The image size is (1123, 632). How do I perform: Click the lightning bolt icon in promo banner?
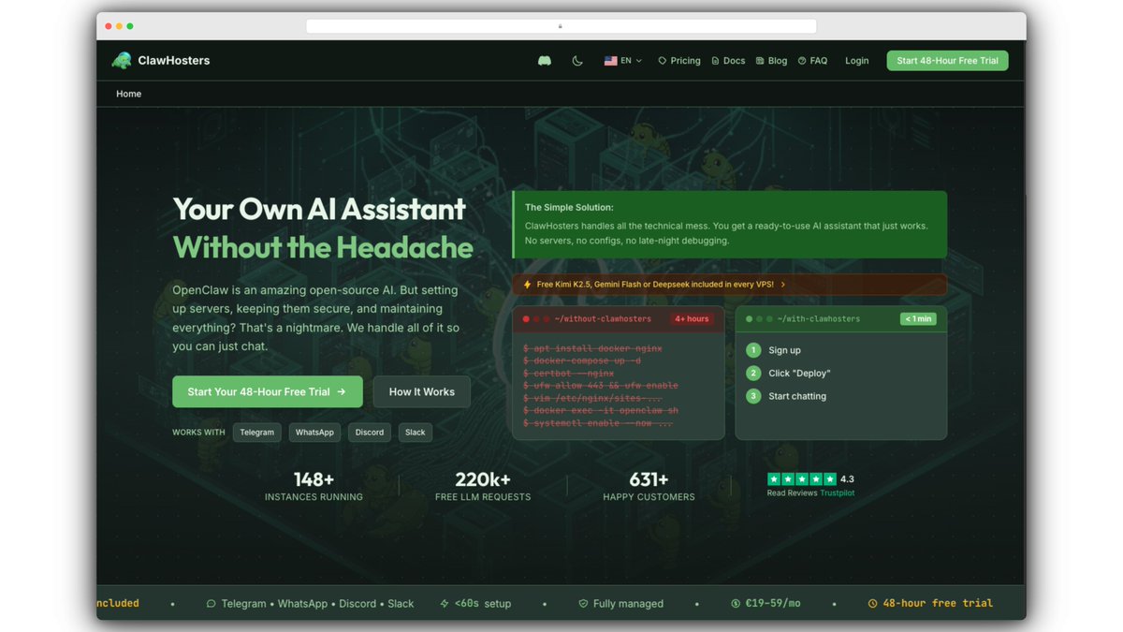tap(528, 285)
